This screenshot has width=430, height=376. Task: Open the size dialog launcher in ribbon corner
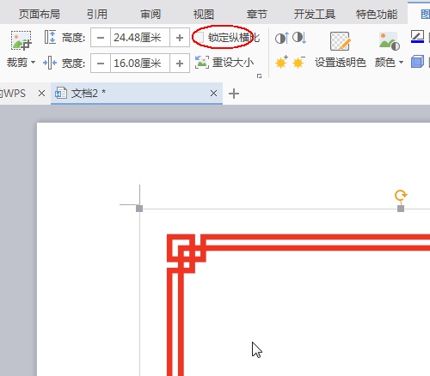pyautogui.click(x=259, y=76)
